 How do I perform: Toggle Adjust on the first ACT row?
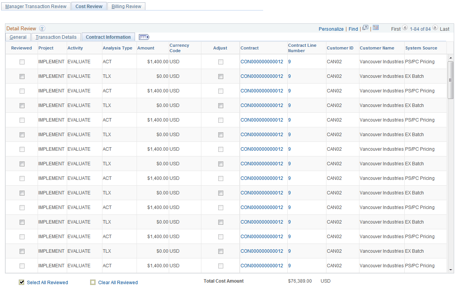coord(221,62)
